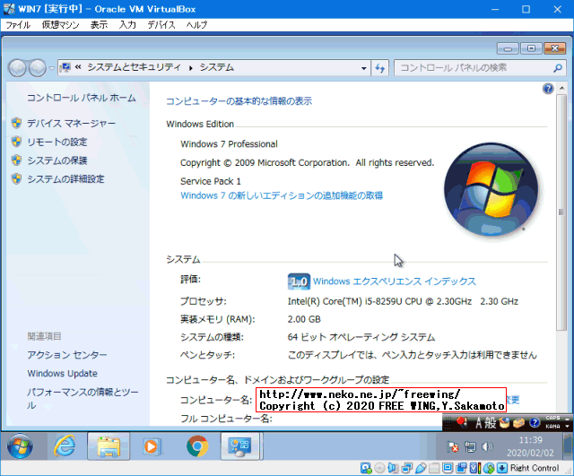The height and width of the screenshot is (476, 574).
Task: Open Windows エクスペリエンス インデックス link
Action: [395, 281]
